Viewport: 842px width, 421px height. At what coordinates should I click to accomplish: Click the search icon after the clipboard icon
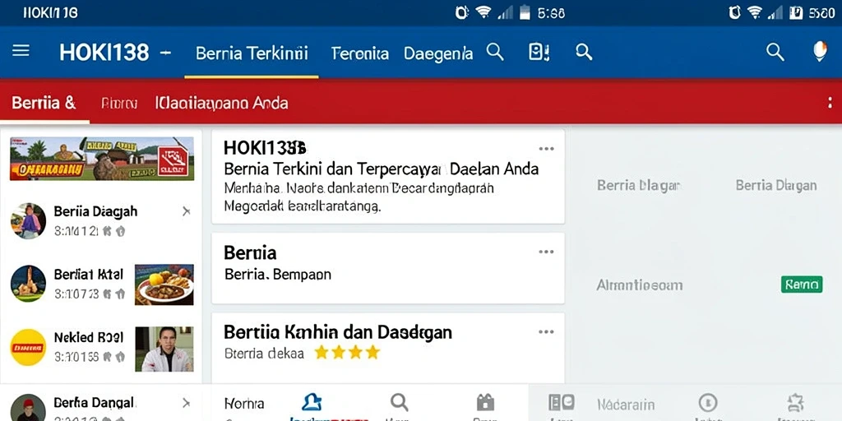click(584, 52)
